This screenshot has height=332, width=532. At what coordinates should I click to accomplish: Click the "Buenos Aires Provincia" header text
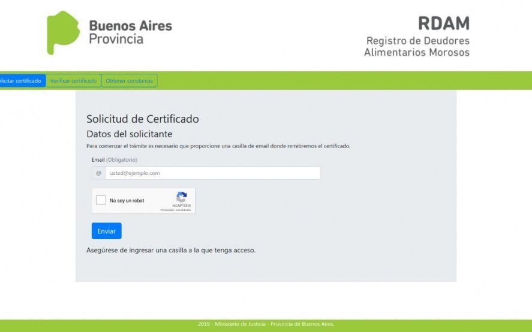pyautogui.click(x=130, y=32)
